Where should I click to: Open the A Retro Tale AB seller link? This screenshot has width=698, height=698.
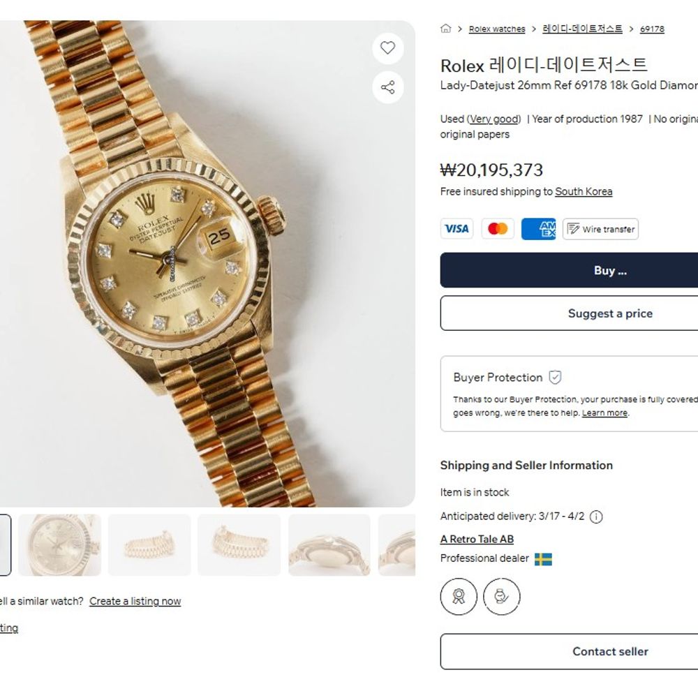pos(477,539)
